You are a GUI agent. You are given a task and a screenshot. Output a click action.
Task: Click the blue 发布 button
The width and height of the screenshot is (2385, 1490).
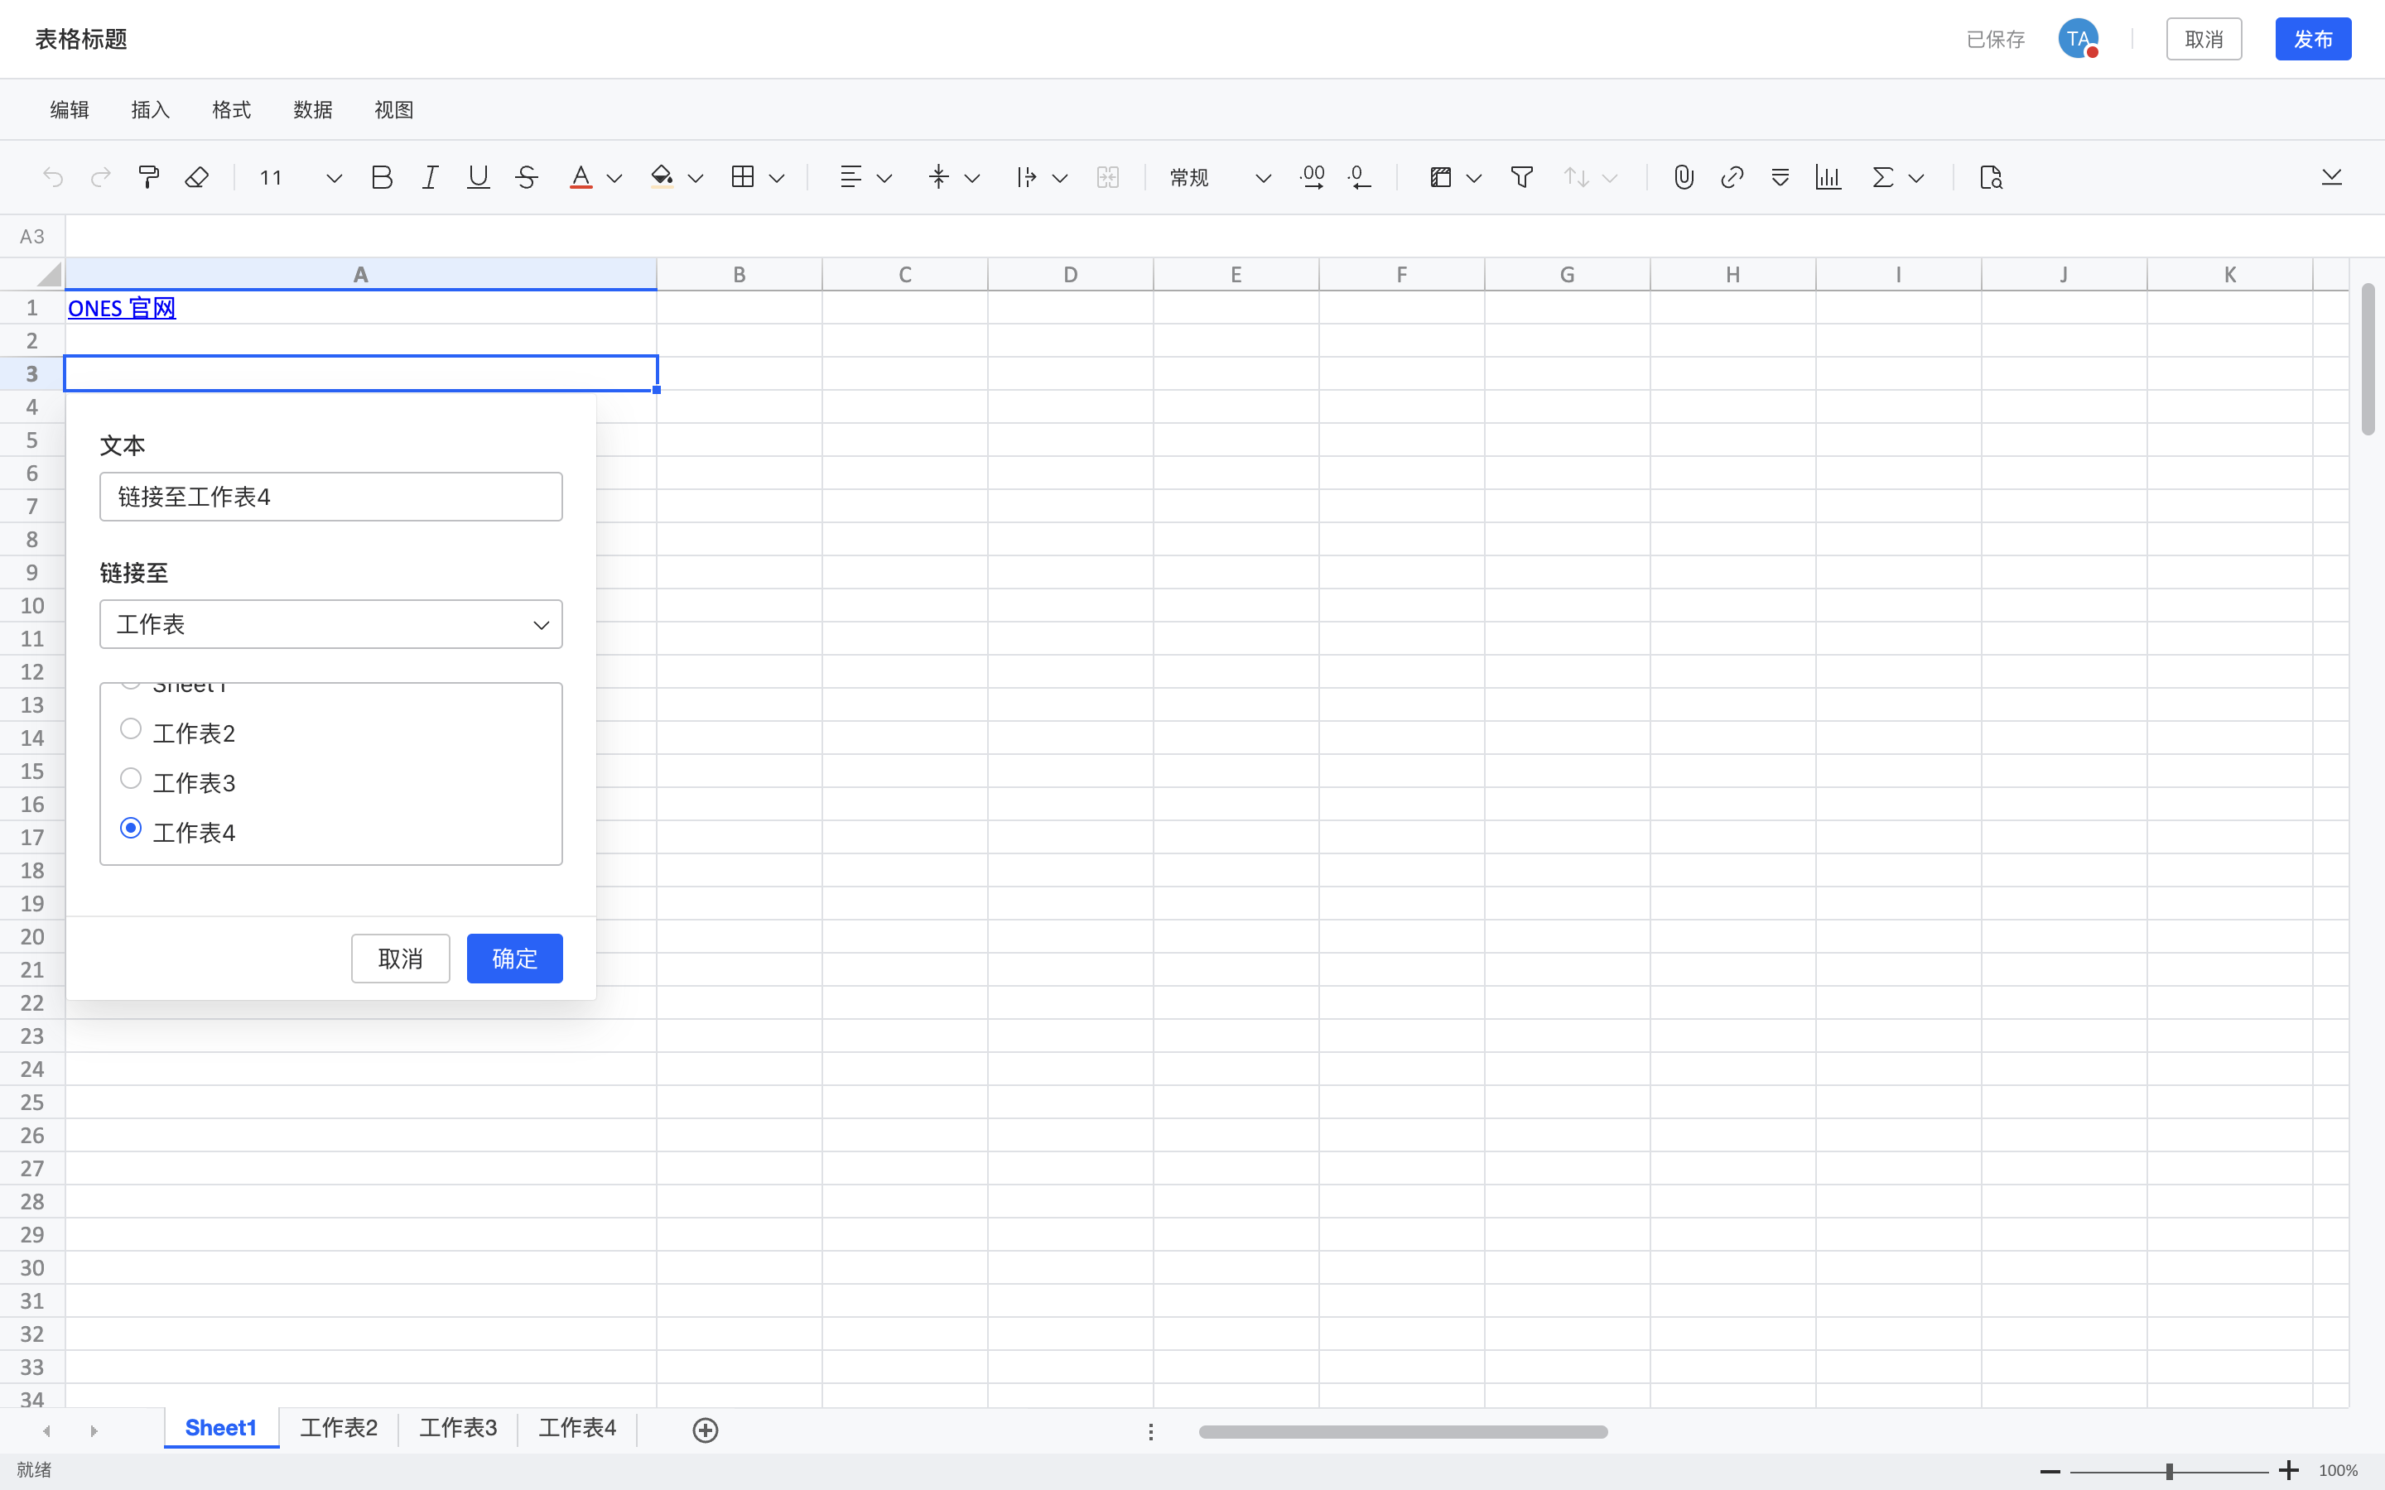(x=2313, y=40)
